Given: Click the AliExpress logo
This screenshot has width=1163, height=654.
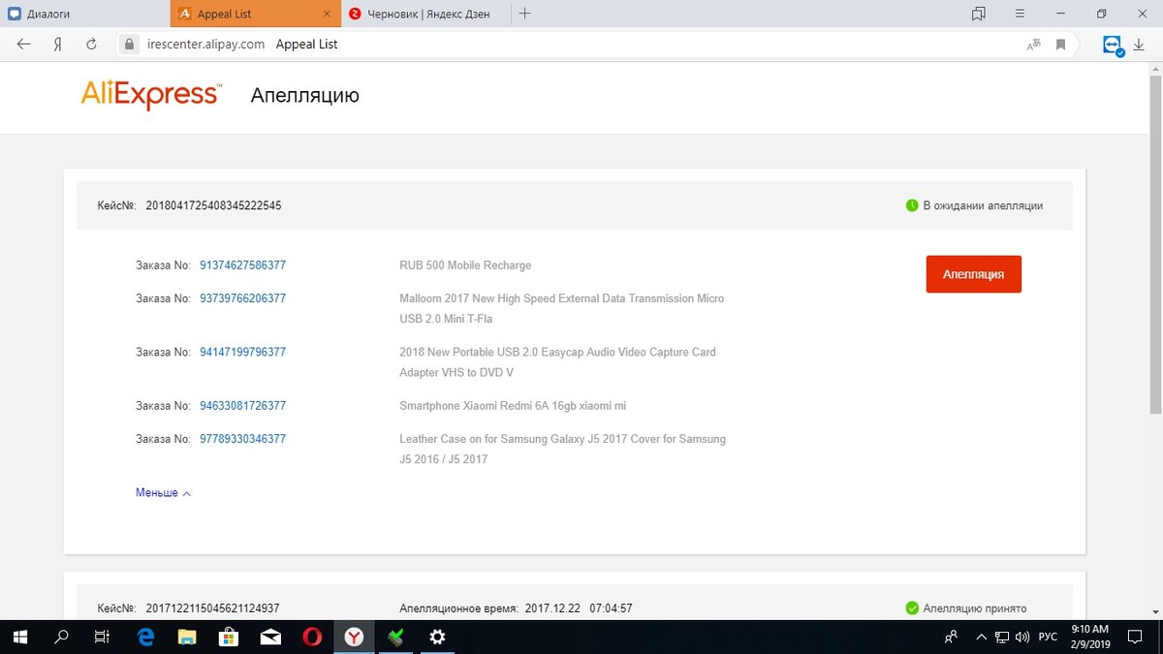Looking at the screenshot, I should click(150, 94).
